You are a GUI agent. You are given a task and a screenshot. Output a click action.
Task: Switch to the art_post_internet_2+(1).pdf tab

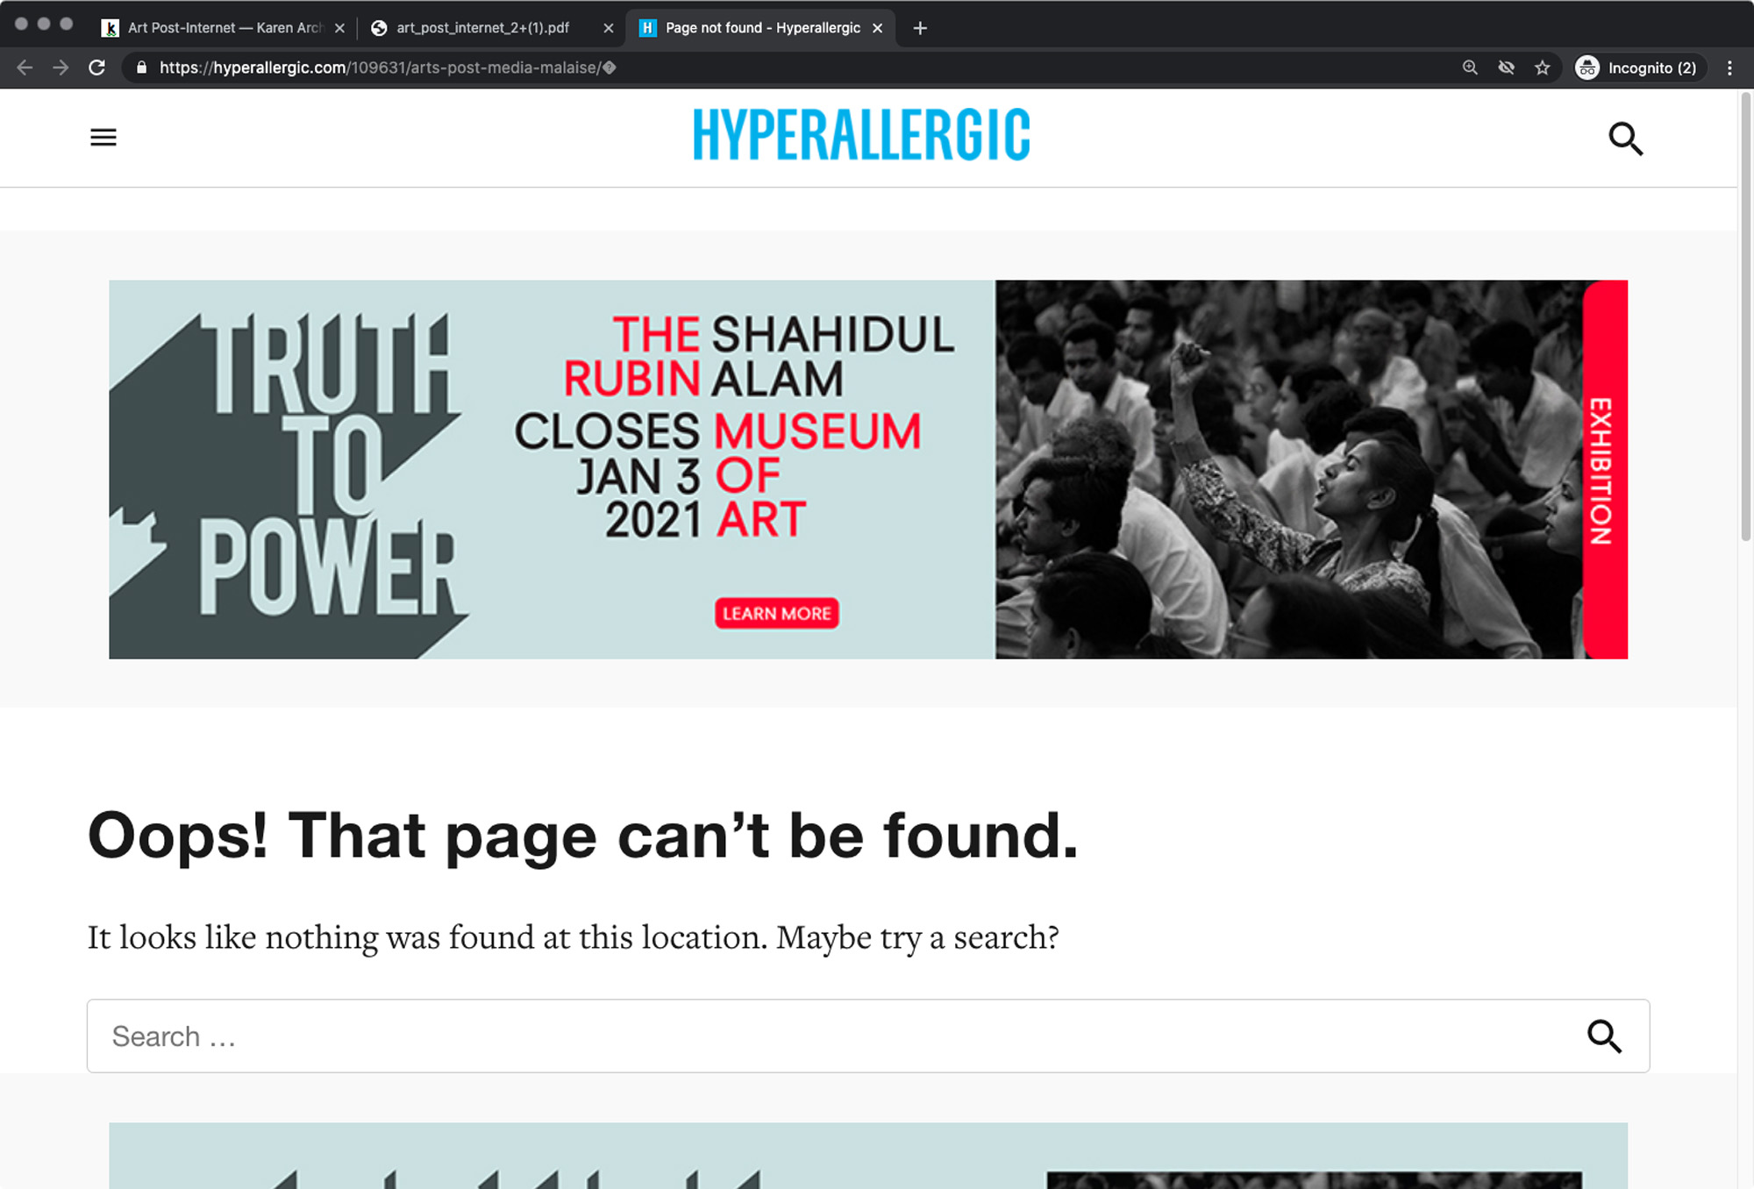[x=482, y=28]
